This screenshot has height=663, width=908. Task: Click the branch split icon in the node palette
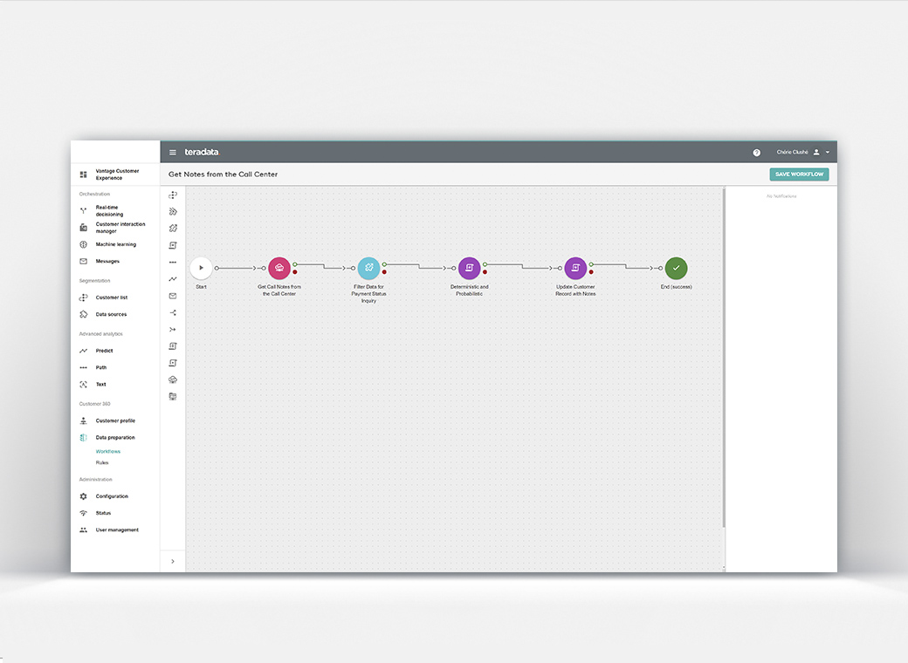click(172, 312)
